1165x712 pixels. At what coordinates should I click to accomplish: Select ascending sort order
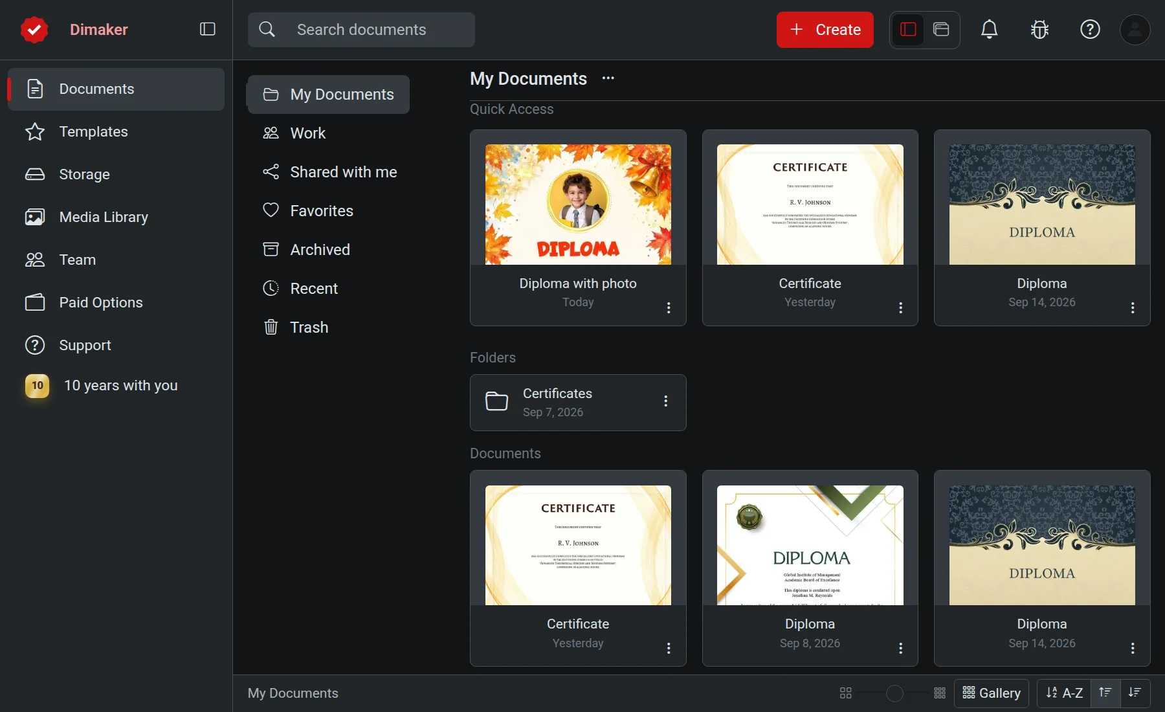coord(1105,693)
